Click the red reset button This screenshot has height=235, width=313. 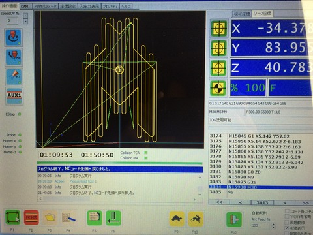click(x=31, y=217)
